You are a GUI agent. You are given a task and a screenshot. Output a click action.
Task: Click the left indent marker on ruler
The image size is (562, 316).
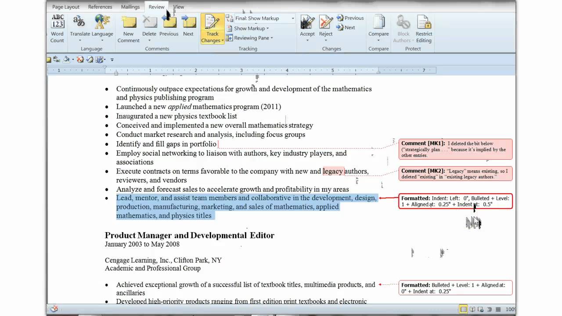(116, 73)
